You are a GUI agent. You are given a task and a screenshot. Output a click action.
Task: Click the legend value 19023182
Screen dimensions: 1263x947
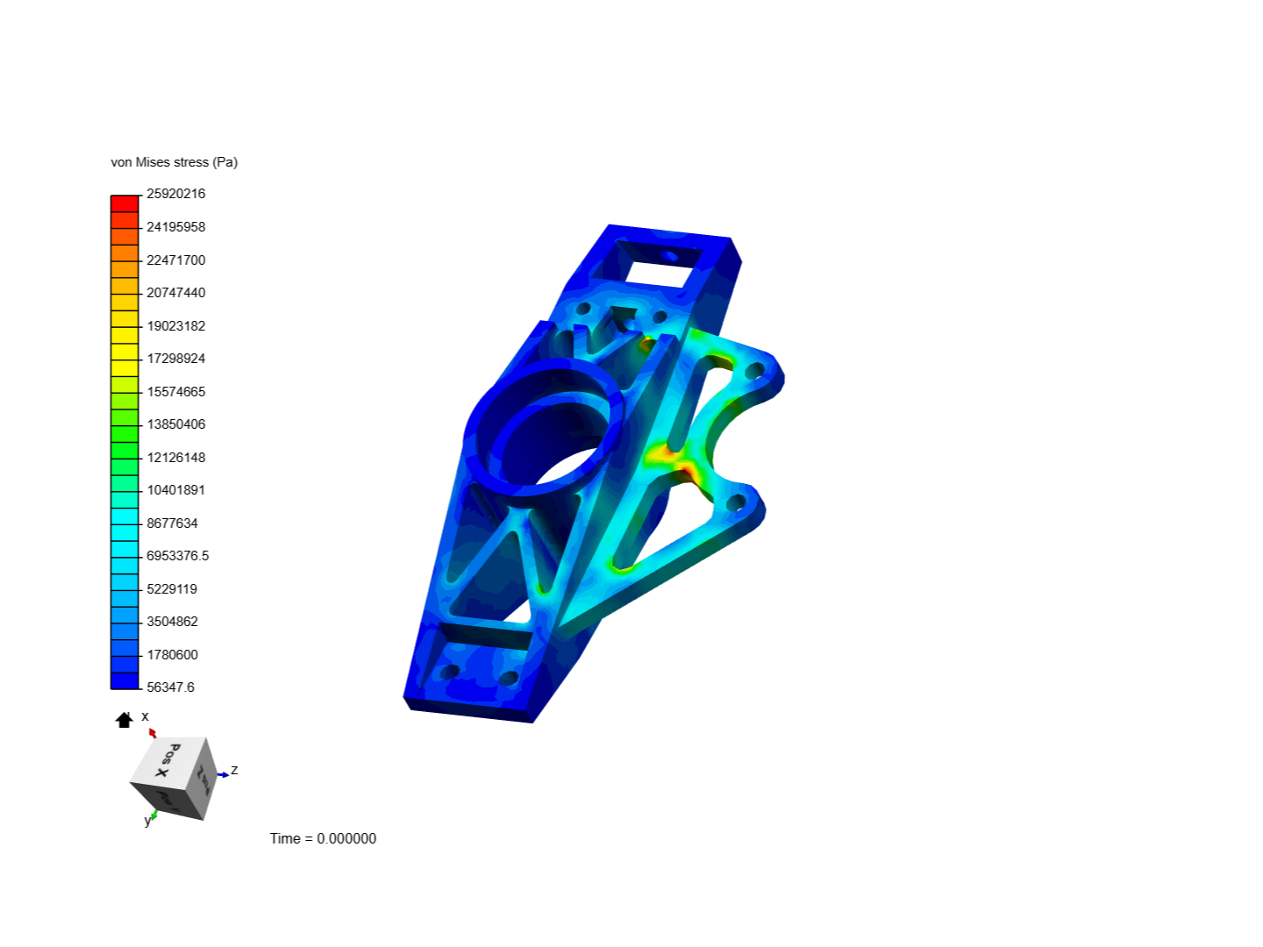point(176,325)
